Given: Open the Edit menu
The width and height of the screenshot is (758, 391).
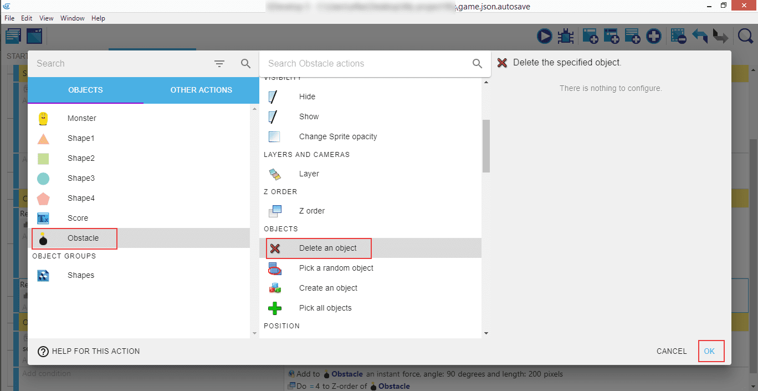Looking at the screenshot, I should click(27, 18).
